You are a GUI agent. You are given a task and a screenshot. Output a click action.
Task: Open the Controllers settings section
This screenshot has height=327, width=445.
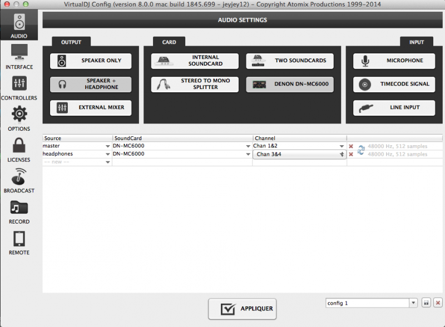(x=19, y=88)
